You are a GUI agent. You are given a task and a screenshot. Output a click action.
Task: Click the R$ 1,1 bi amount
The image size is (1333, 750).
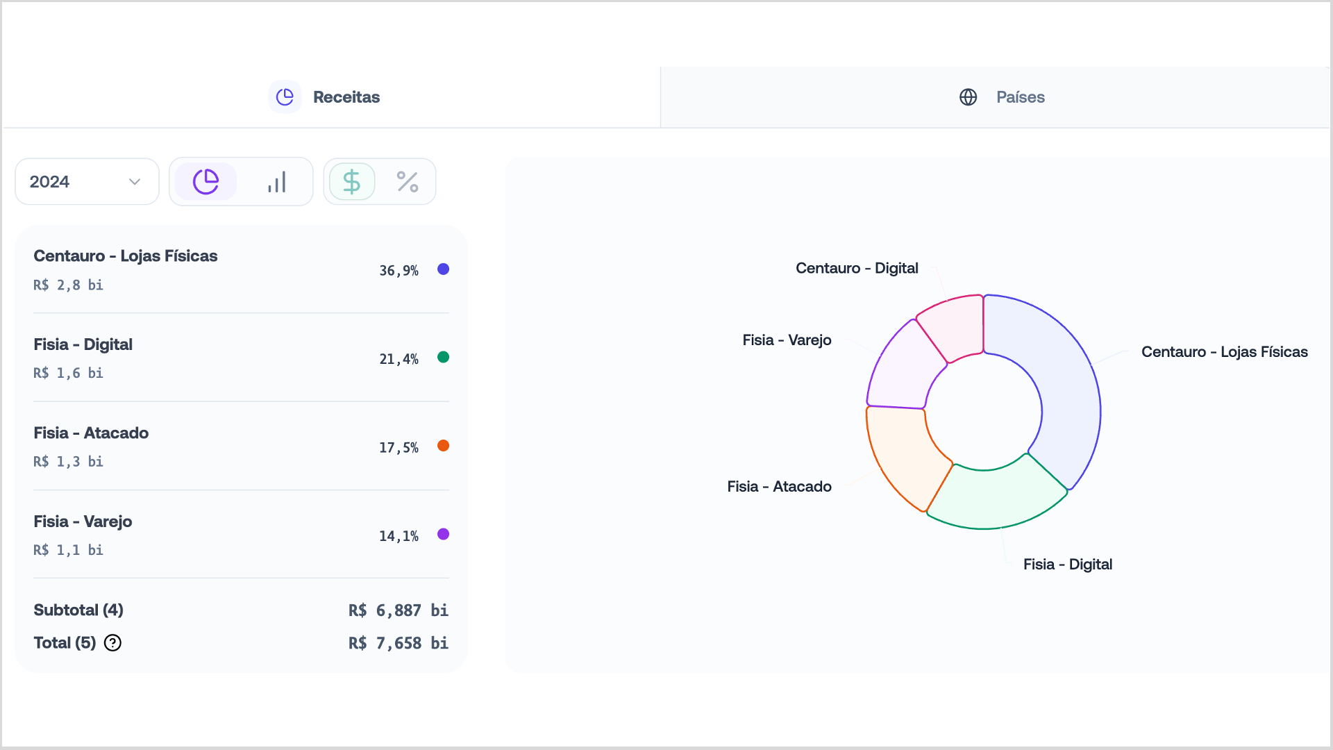coord(68,550)
